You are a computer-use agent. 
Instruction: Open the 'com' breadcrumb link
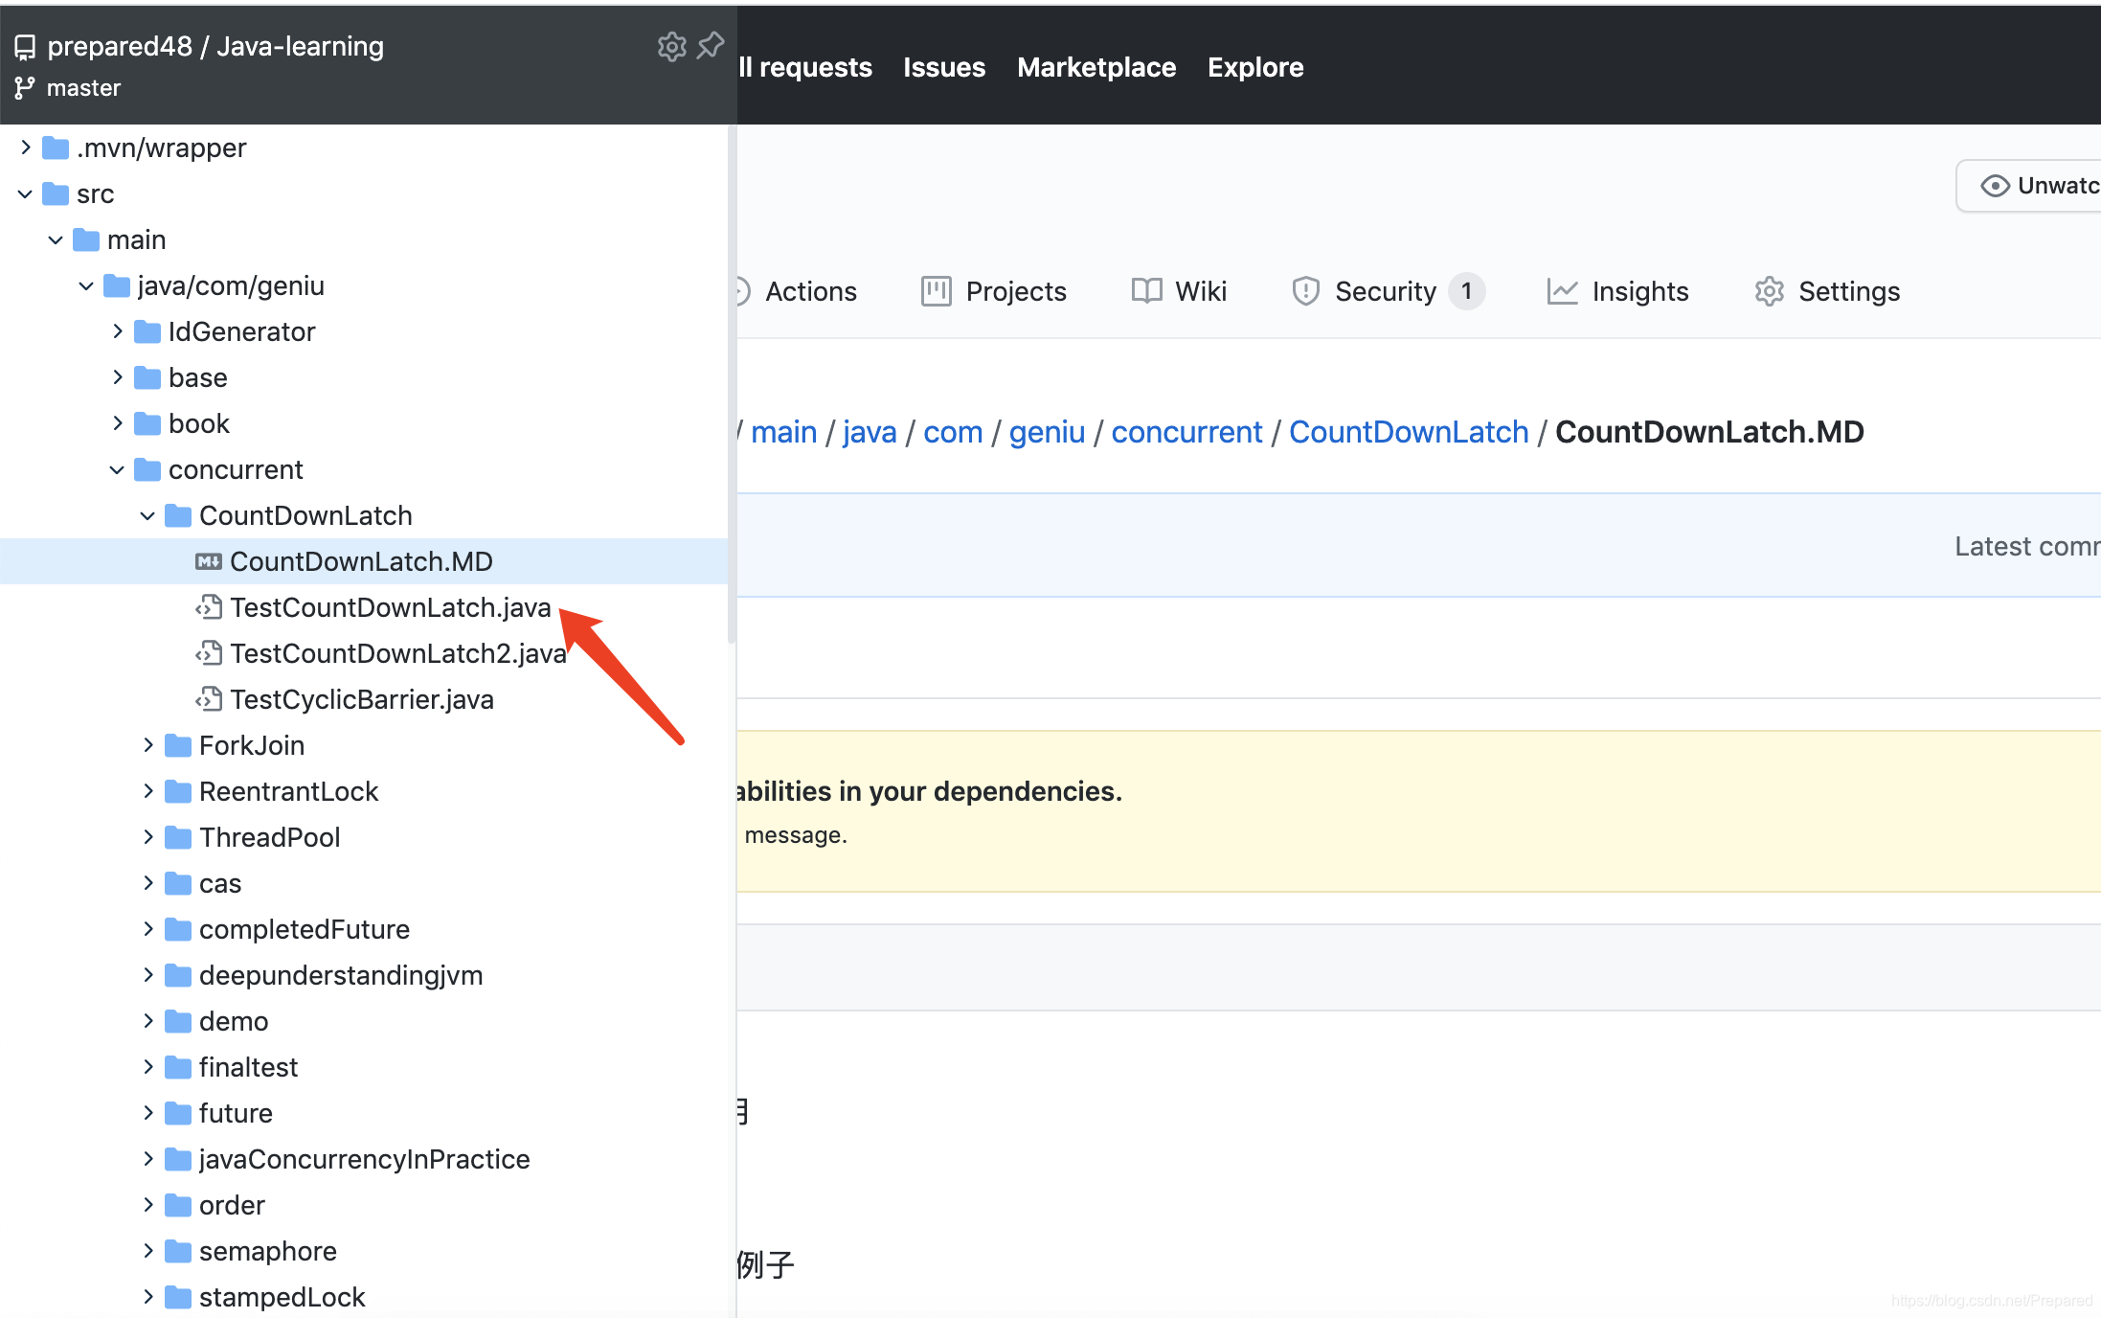tap(953, 432)
